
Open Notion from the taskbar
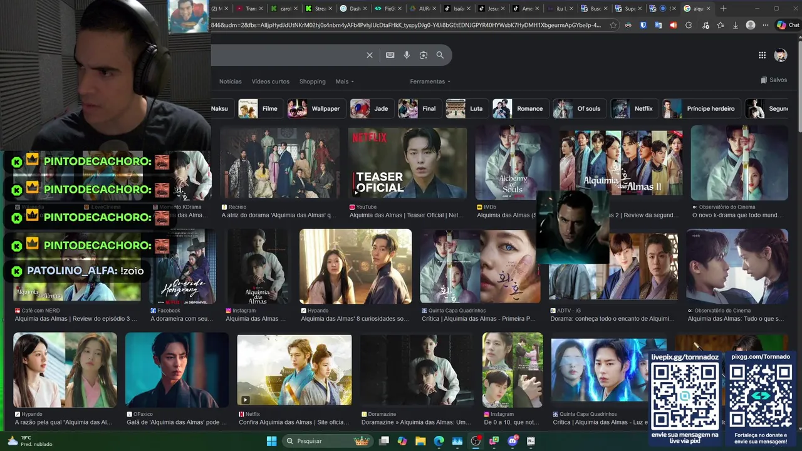[531, 441]
